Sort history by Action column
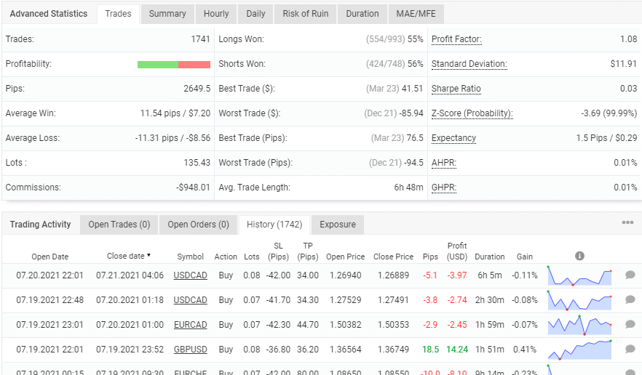 pos(226,257)
